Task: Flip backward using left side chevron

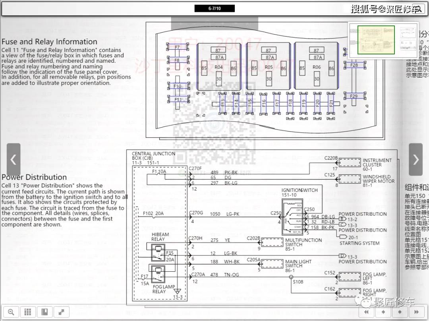Action: [14, 160]
